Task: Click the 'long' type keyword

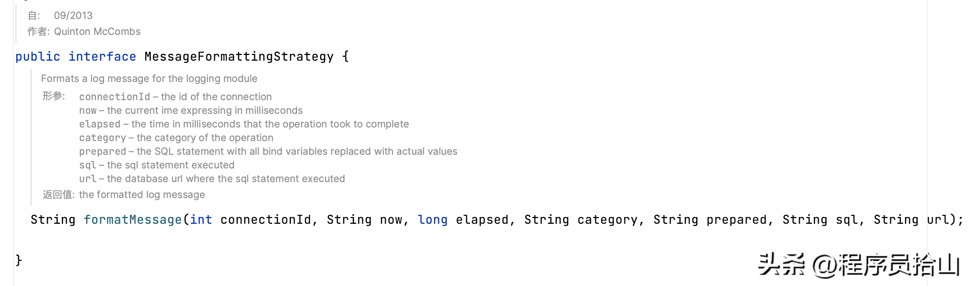Action: pos(432,220)
